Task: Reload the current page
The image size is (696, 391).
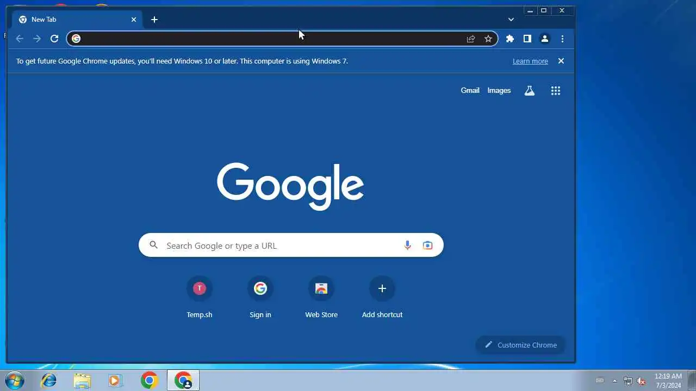Action: 54,39
